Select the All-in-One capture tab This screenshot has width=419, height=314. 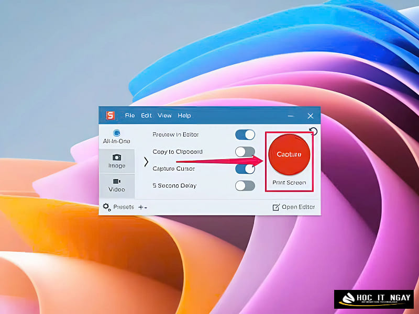pos(116,137)
